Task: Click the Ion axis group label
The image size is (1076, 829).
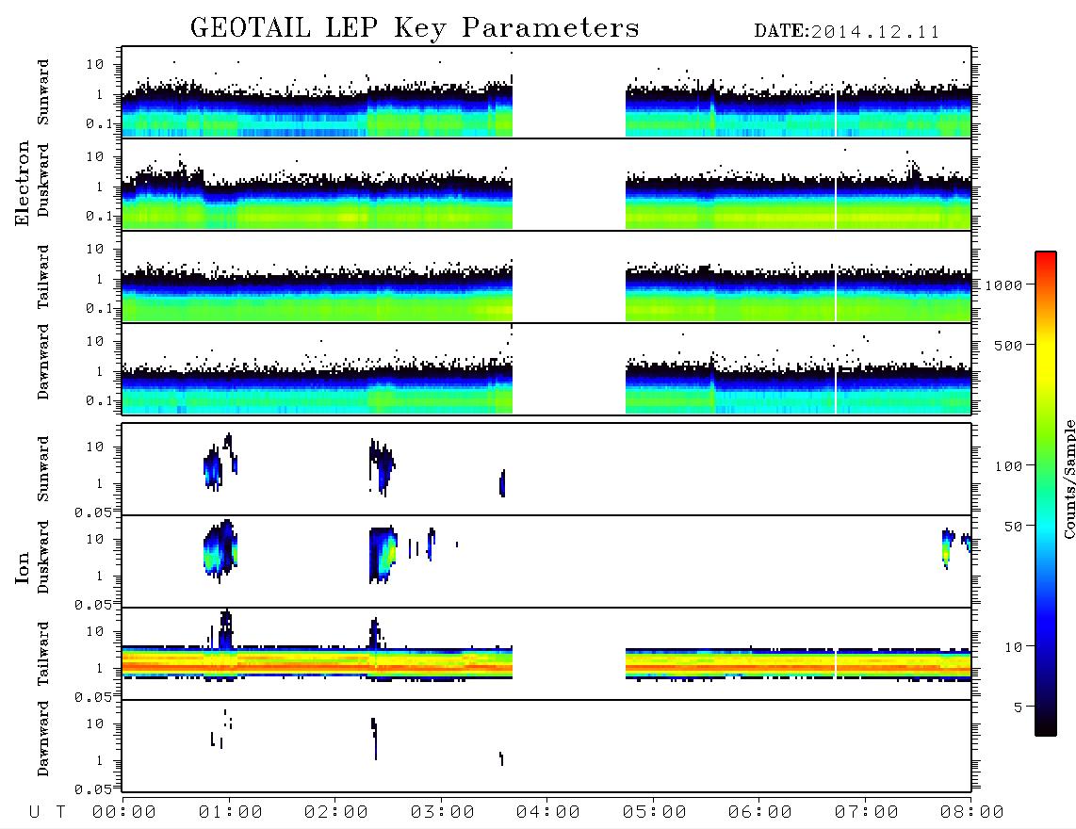Action: tap(22, 568)
